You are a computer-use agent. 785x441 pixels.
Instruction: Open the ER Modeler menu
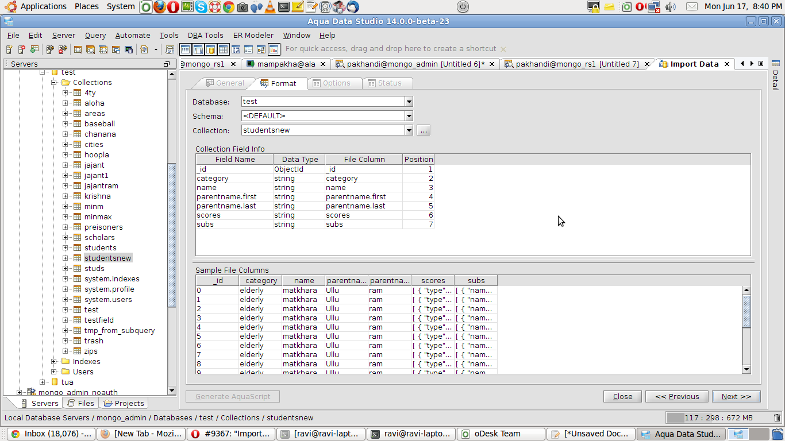click(x=253, y=36)
